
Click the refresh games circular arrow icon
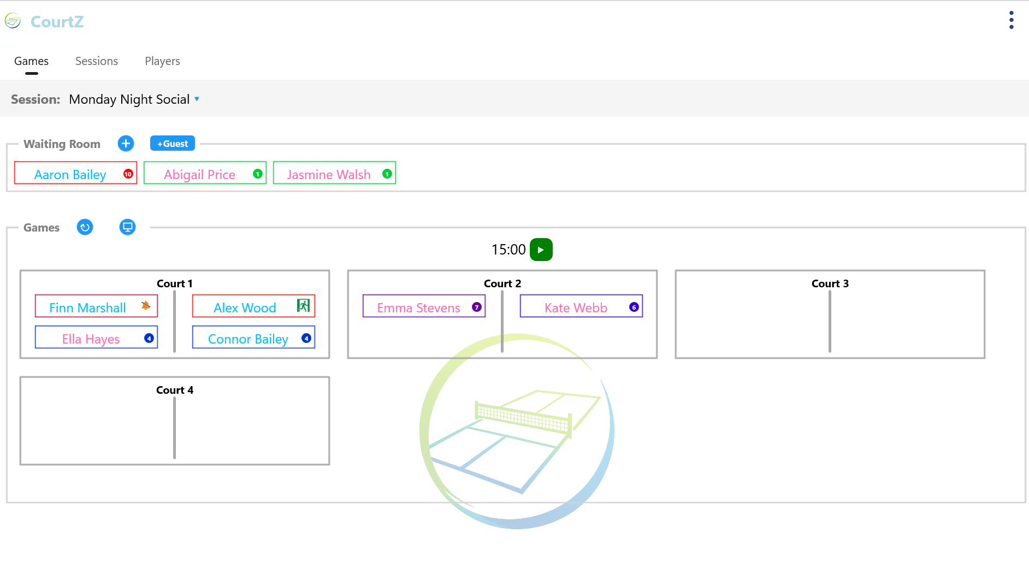[85, 227]
